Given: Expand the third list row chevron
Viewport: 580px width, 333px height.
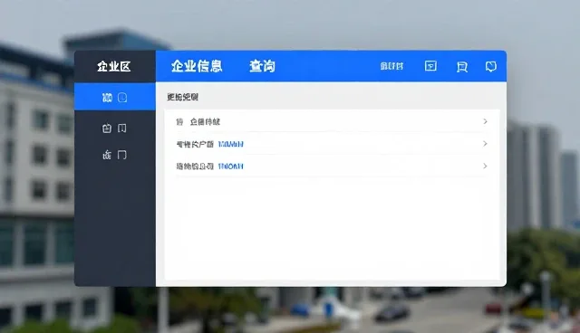Looking at the screenshot, I should 486,166.
